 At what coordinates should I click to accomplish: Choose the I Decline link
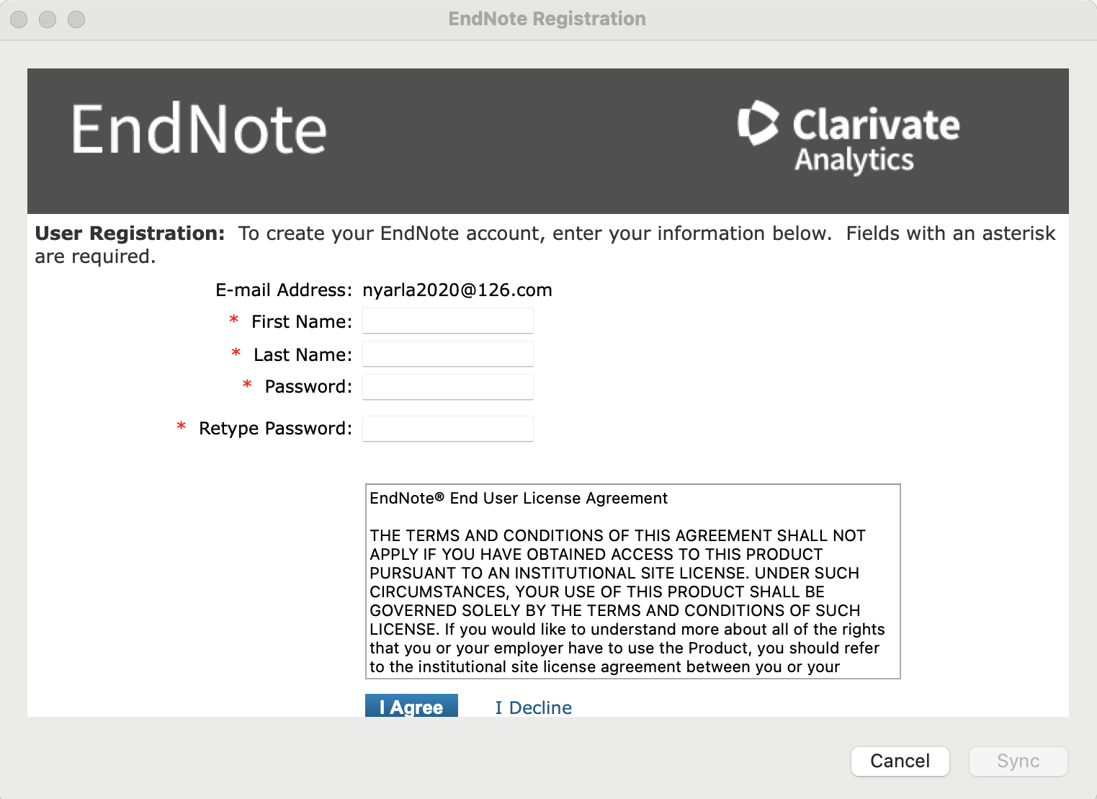tap(533, 708)
